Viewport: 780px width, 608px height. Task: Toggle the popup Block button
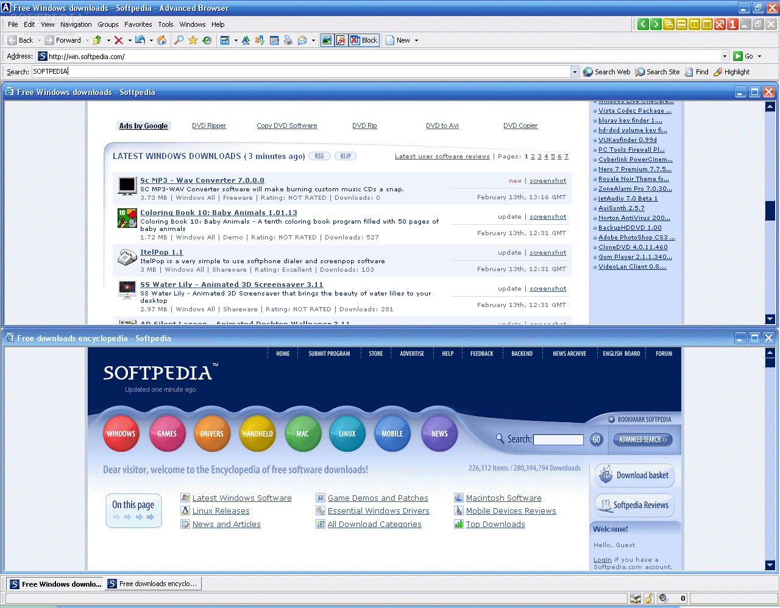tap(364, 40)
